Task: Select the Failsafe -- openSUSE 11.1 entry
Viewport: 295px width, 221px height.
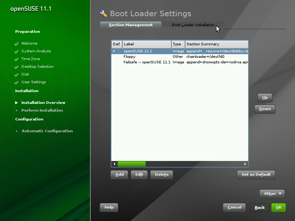Action: [180, 62]
